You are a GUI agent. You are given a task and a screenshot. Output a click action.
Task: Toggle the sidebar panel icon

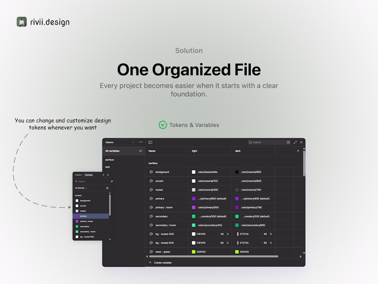(x=151, y=142)
